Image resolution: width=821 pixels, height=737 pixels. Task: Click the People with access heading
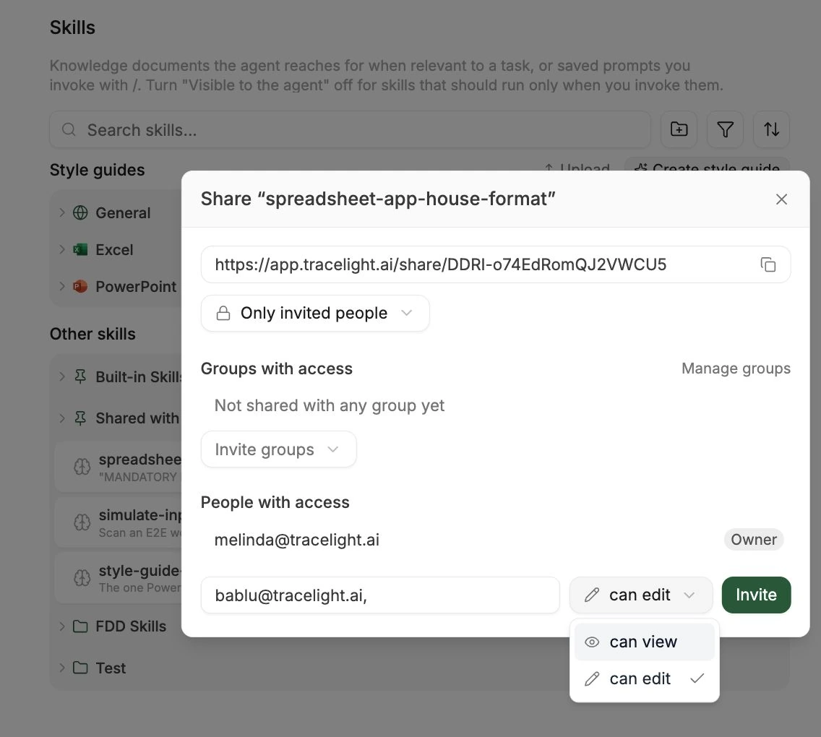pyautogui.click(x=275, y=502)
